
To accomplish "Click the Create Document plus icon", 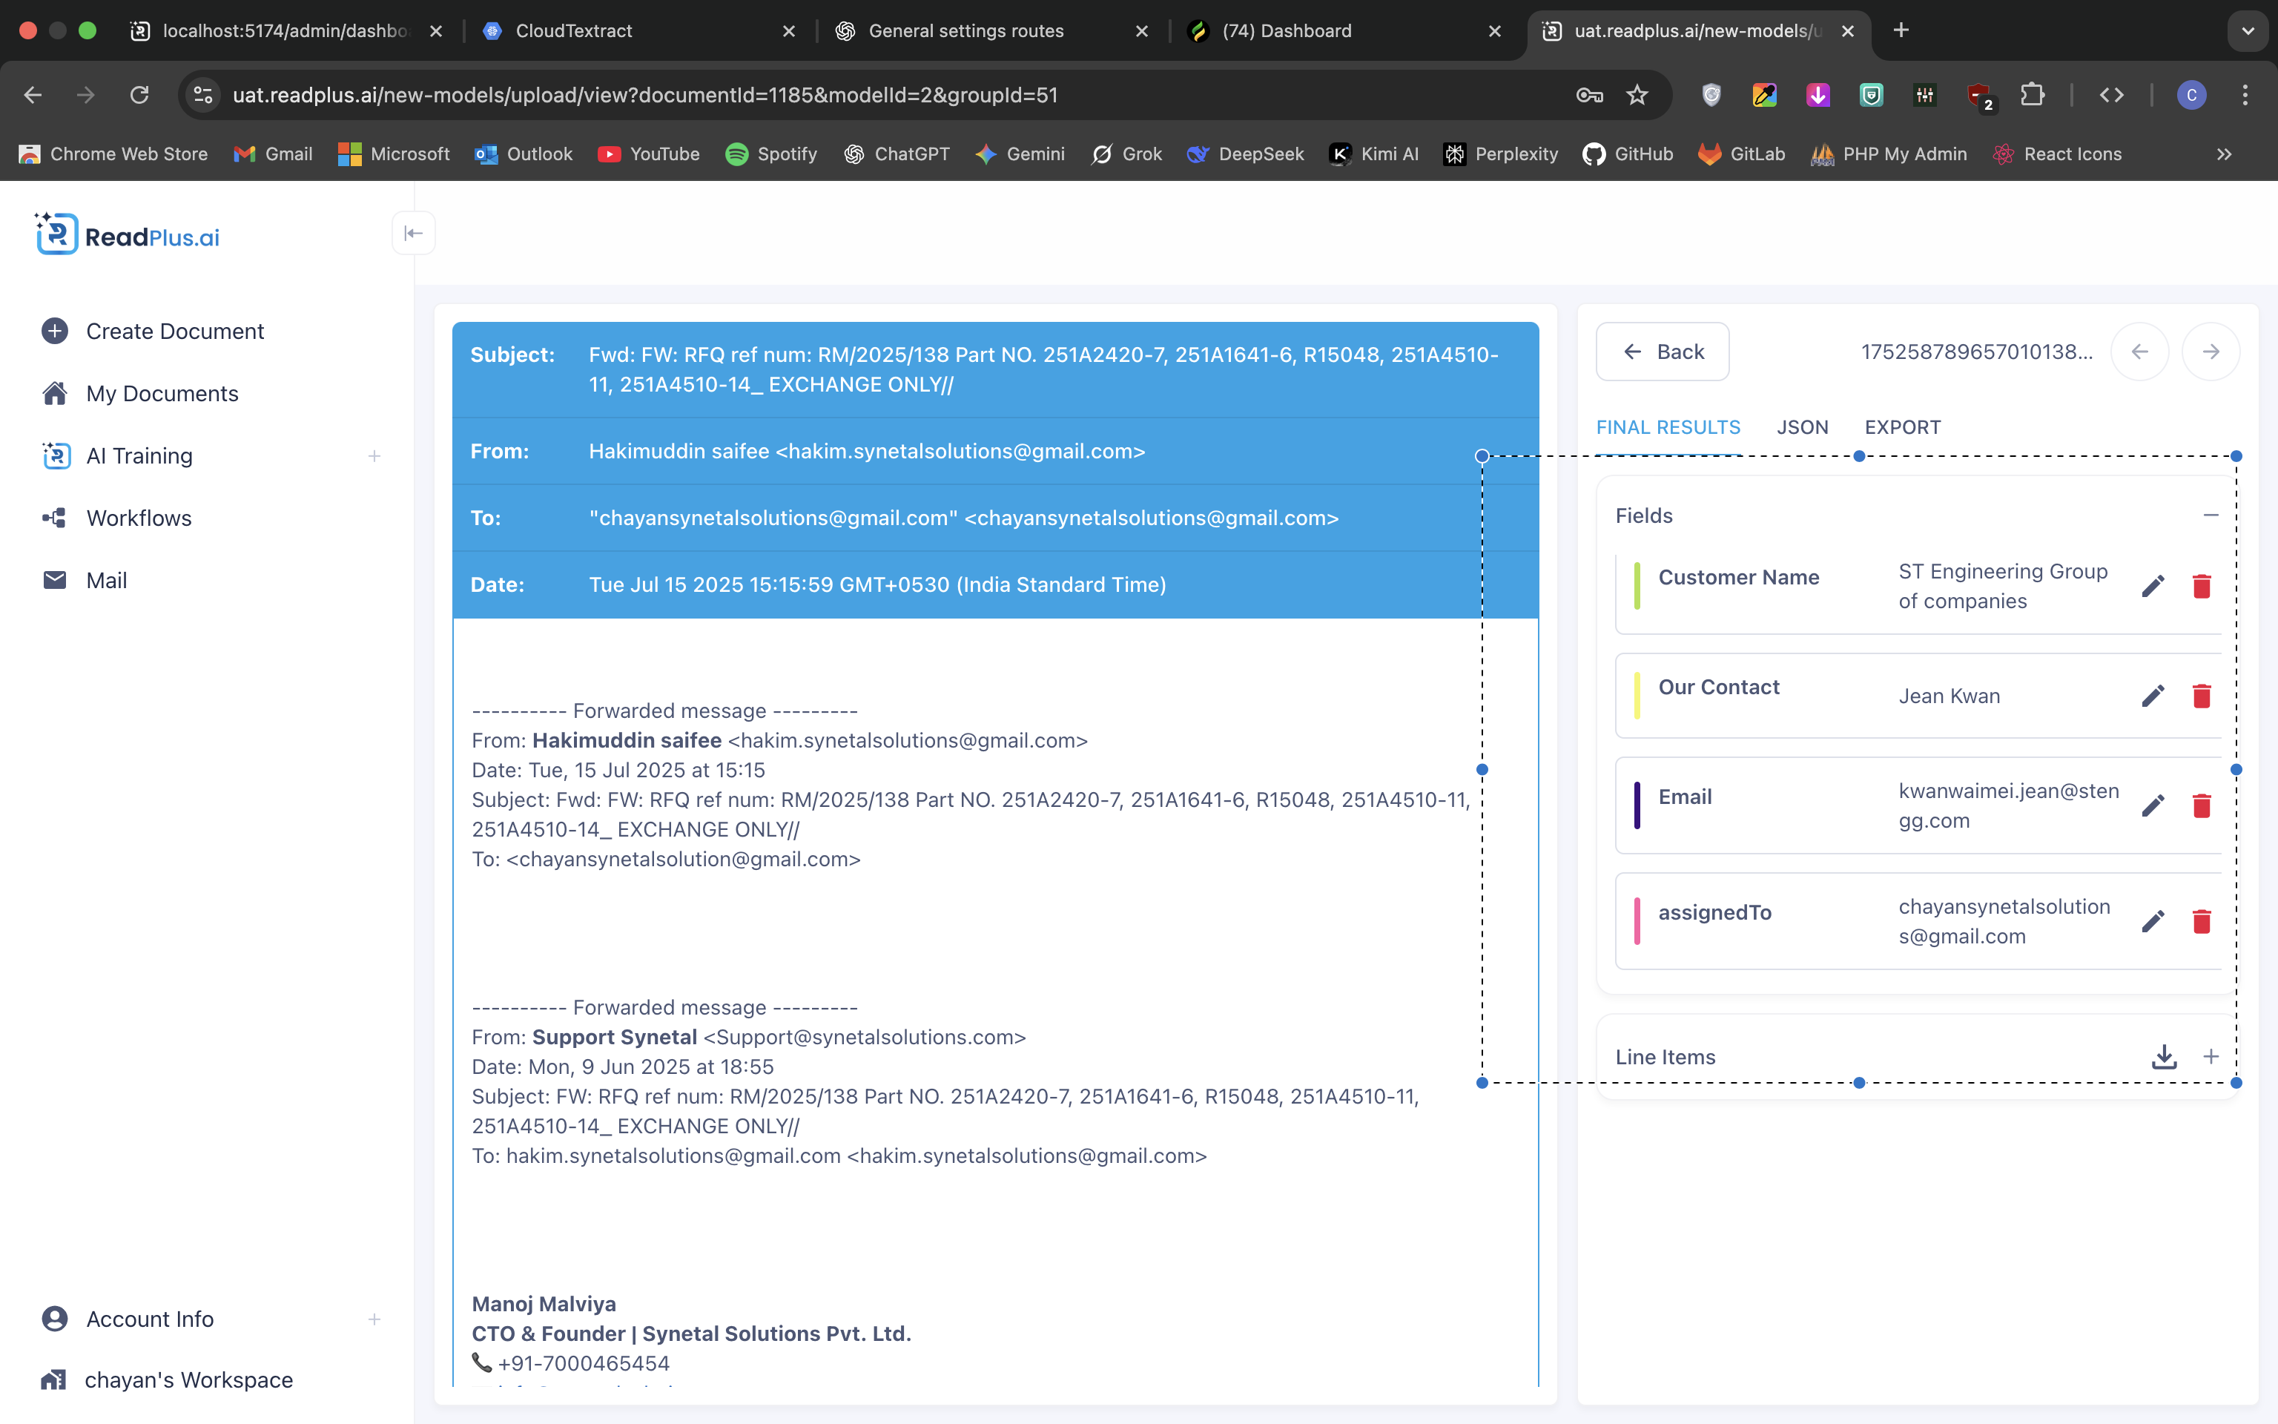I will click(x=55, y=332).
